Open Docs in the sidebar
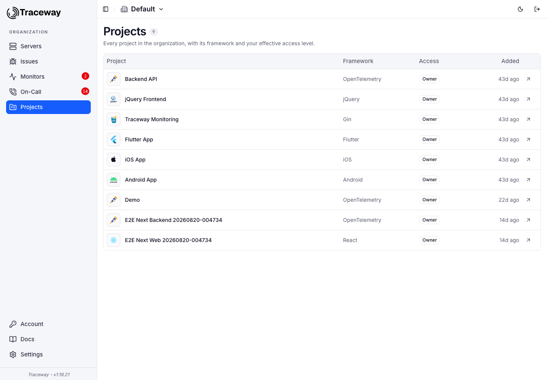 [x=48, y=339]
